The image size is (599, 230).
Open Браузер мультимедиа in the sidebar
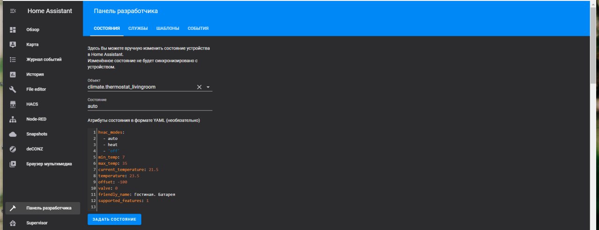pos(43,164)
